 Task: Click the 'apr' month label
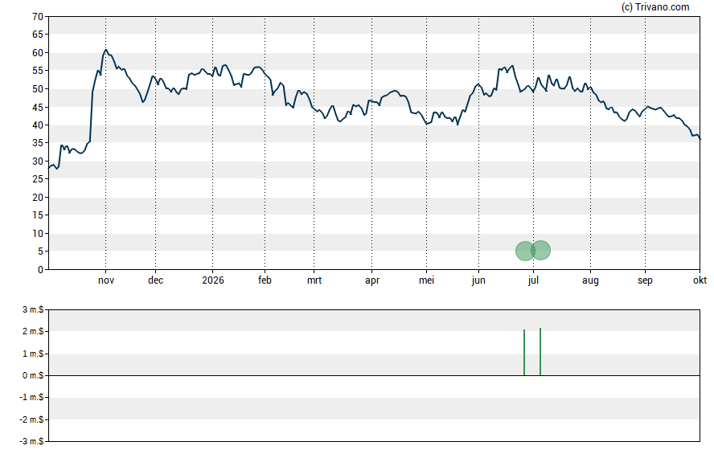372,280
